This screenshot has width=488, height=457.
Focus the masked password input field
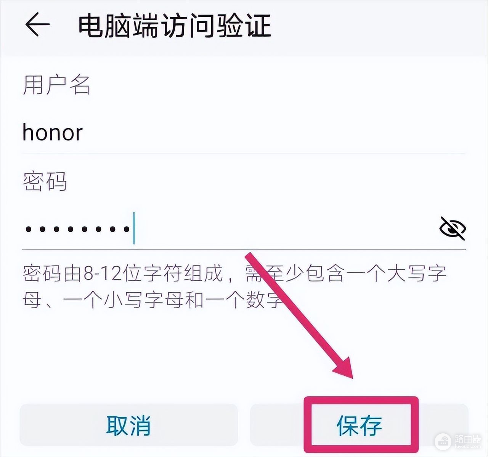[229, 228]
